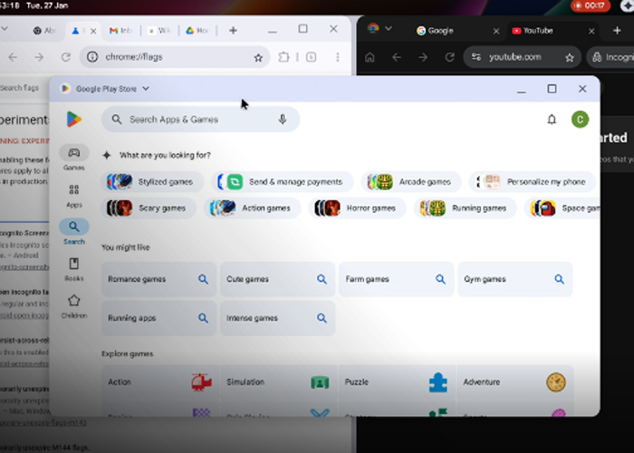Go forward in chrome://flags window
The height and width of the screenshot is (453, 634).
(39, 57)
